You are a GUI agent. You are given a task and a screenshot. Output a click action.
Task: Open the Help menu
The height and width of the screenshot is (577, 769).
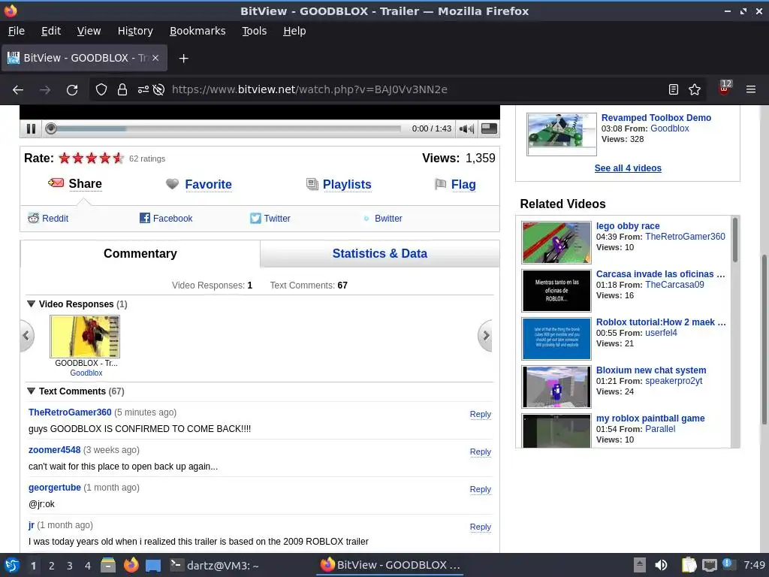pyautogui.click(x=294, y=31)
